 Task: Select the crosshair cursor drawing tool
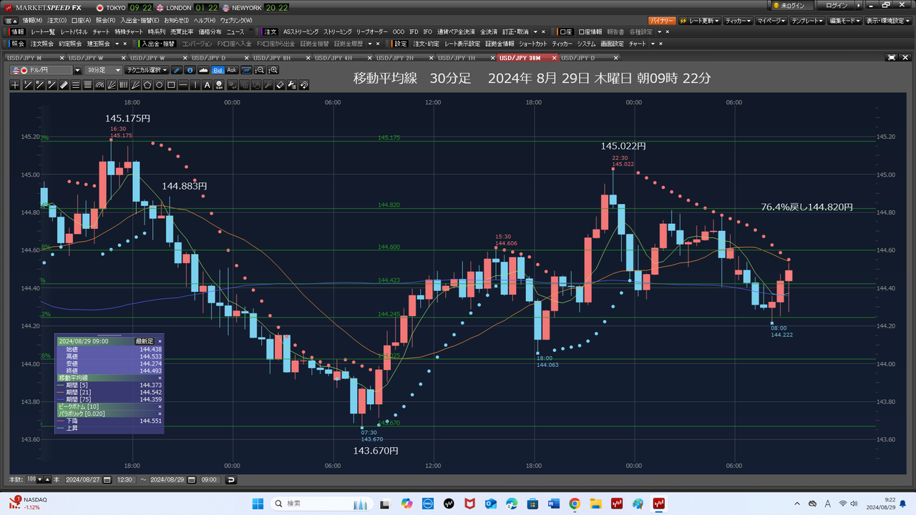(16, 85)
